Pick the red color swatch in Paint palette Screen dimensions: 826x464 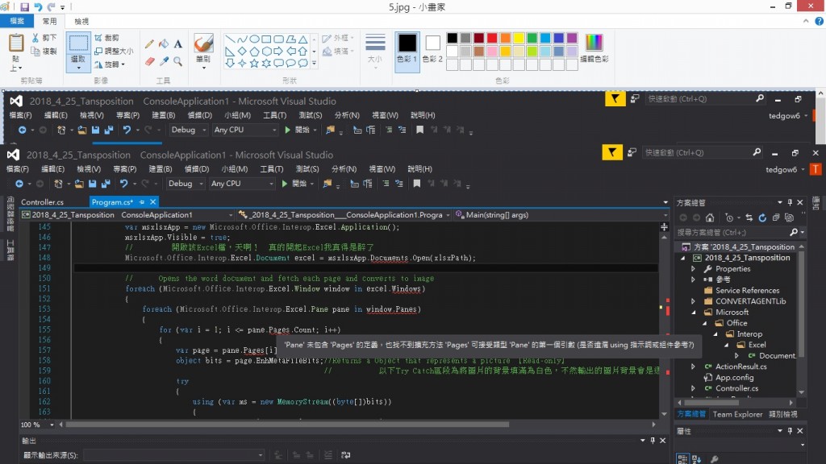[492, 38]
